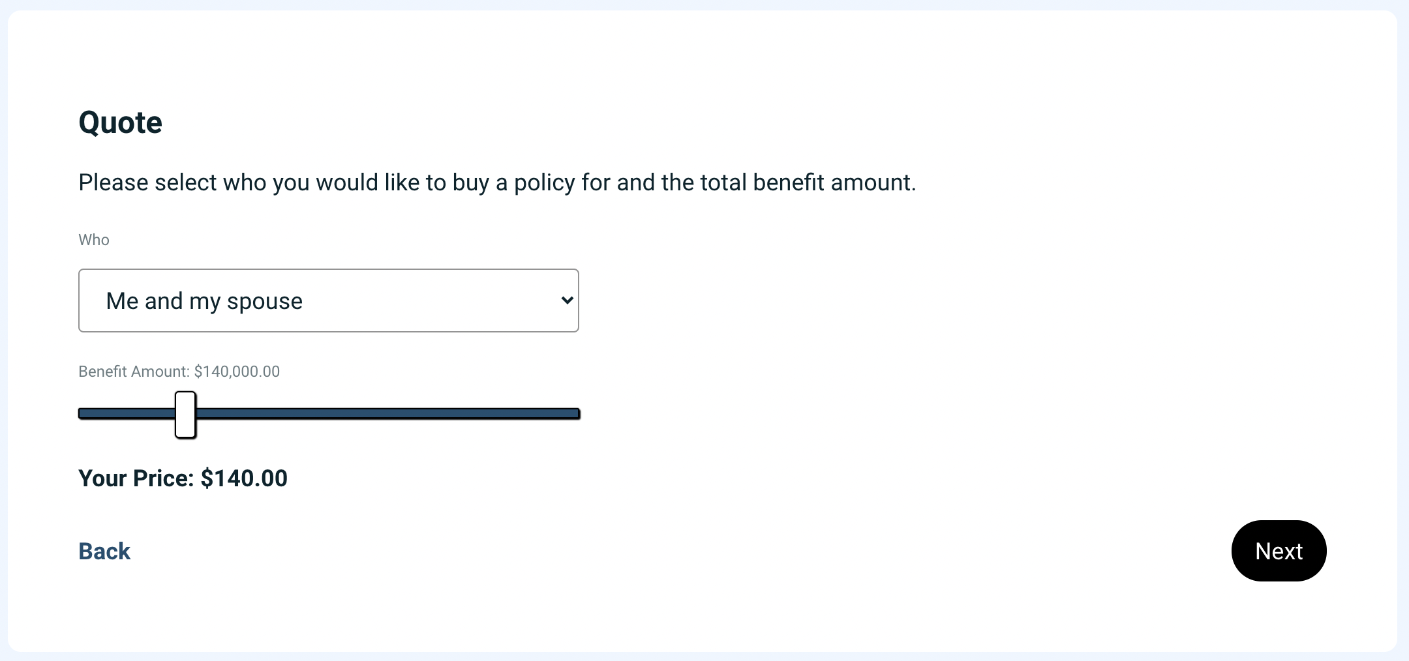Click the $140,000.00 benefit value
This screenshot has width=1409, height=661.
(x=237, y=372)
